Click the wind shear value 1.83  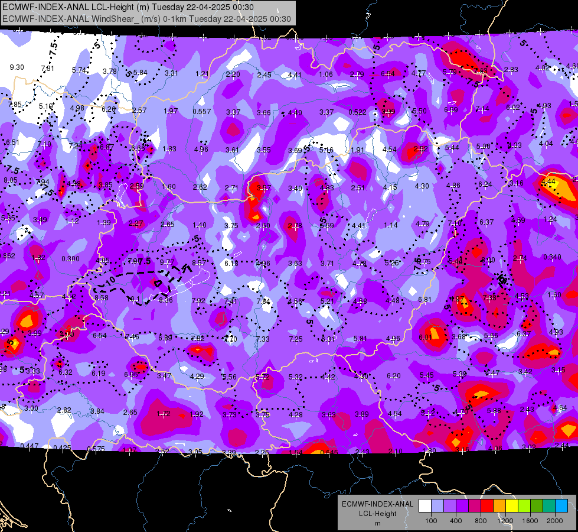pos(169,149)
